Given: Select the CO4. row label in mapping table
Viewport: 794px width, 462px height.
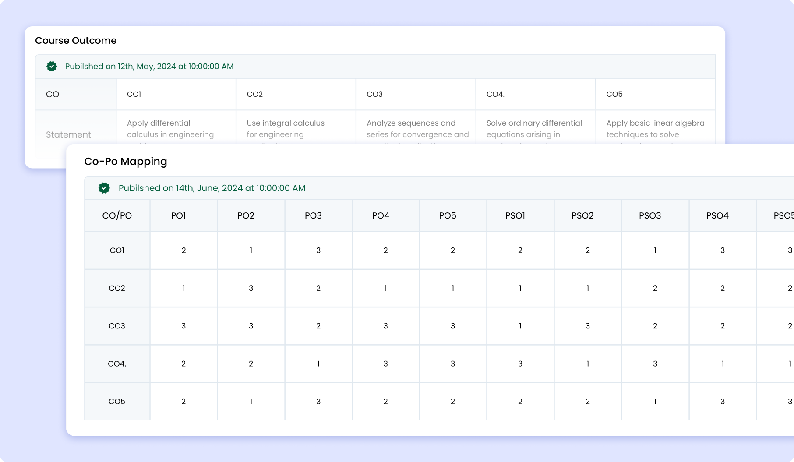Looking at the screenshot, I should click(x=117, y=364).
